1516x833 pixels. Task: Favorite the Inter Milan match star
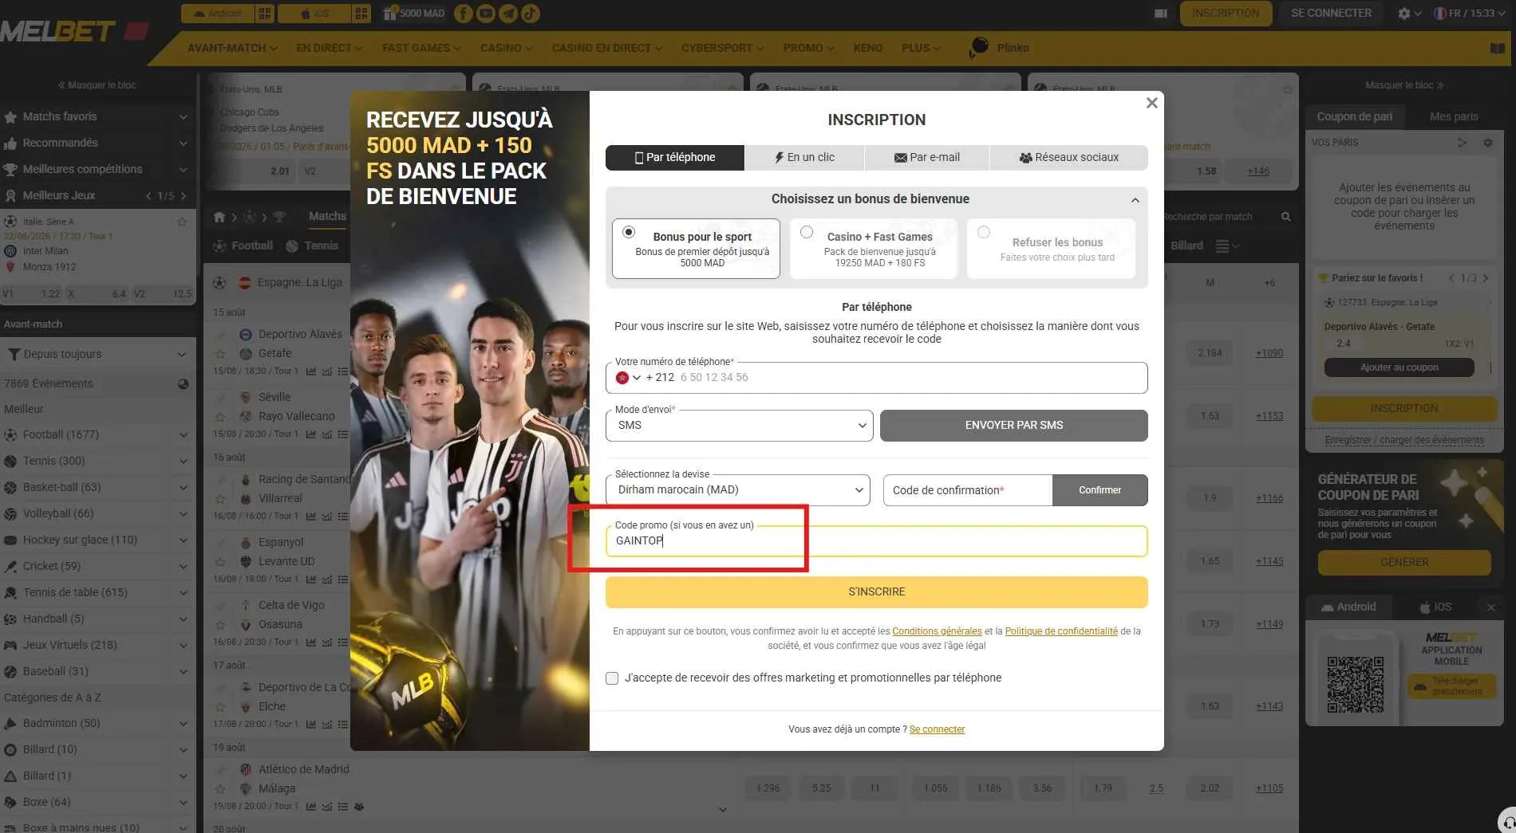(x=181, y=222)
